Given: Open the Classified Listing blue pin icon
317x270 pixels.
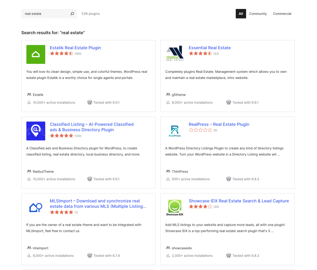Looking at the screenshot, I should (x=36, y=131).
